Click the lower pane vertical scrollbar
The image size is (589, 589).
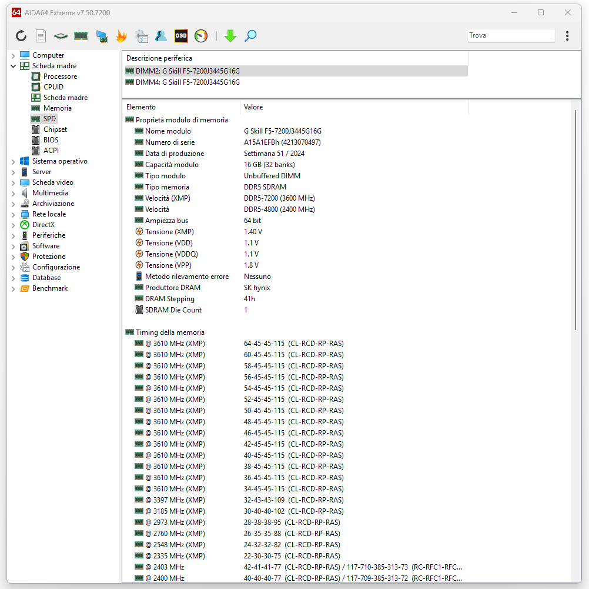575,220
